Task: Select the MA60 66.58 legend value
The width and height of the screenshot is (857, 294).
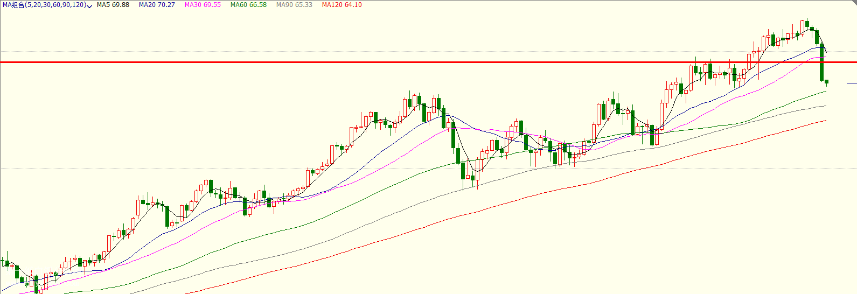Action: tap(248, 5)
